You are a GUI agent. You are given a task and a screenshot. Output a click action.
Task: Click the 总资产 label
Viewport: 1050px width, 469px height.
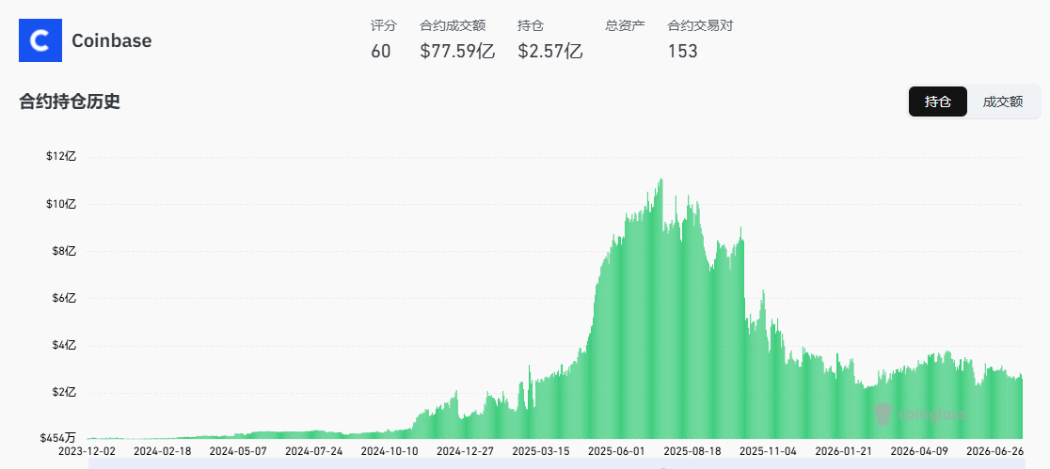[x=624, y=26]
